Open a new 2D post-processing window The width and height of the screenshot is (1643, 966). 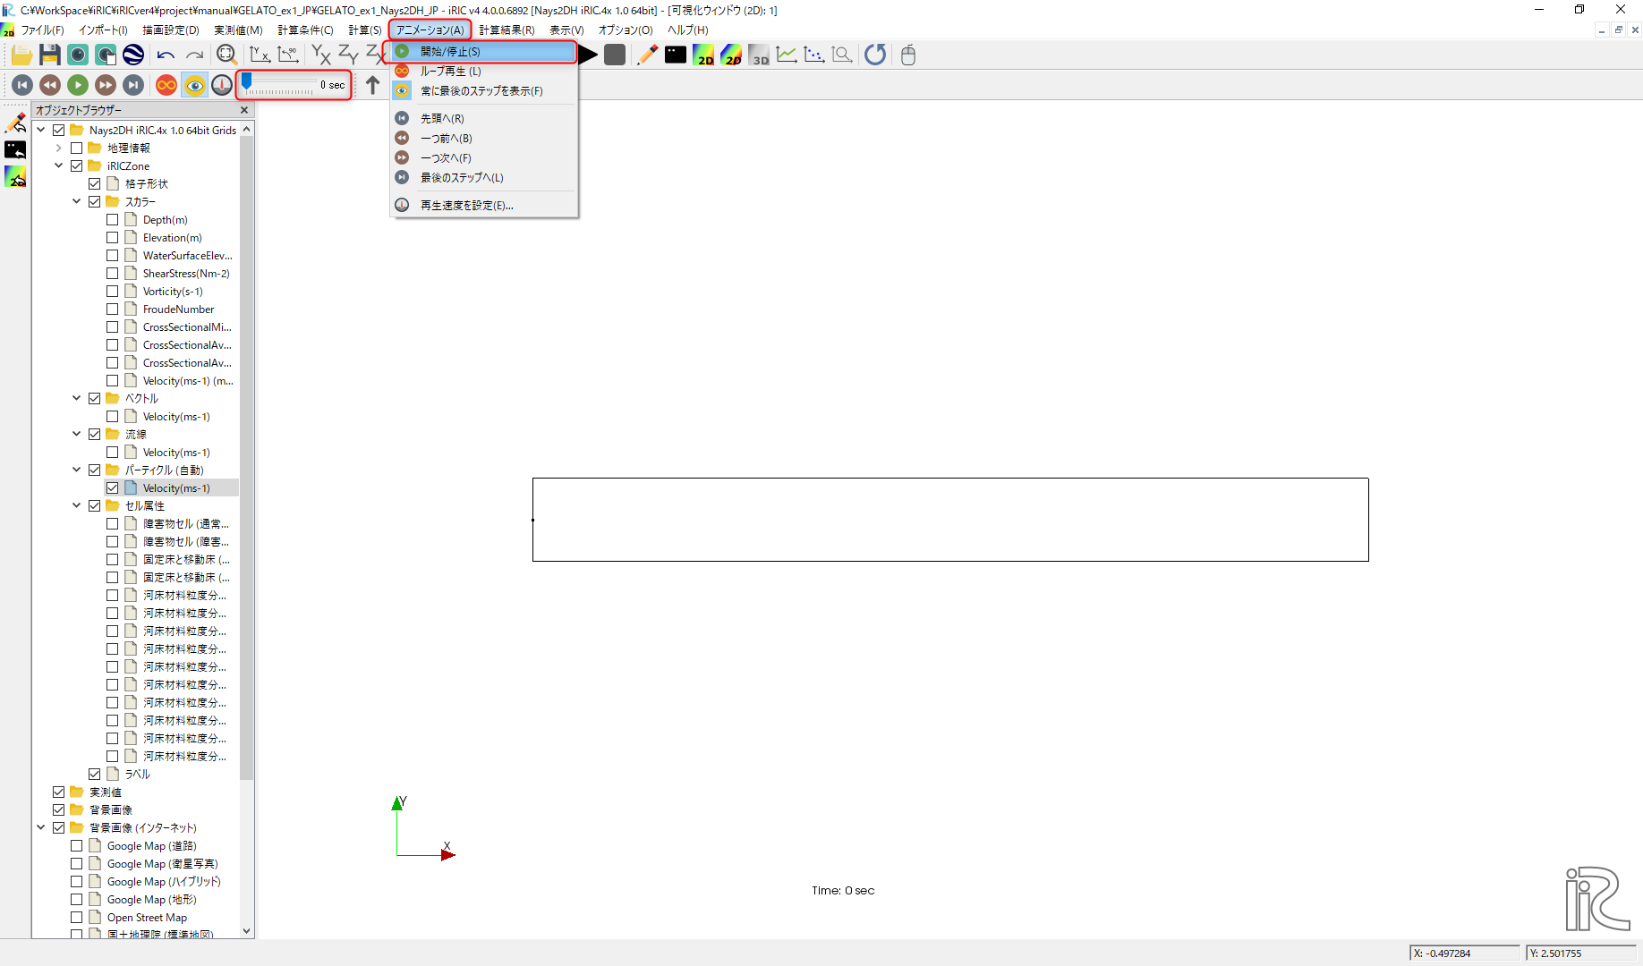pyautogui.click(x=703, y=55)
